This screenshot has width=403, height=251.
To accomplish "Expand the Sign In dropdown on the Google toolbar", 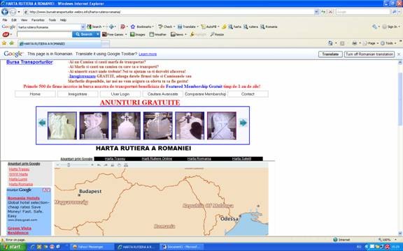I will pos(399,26).
